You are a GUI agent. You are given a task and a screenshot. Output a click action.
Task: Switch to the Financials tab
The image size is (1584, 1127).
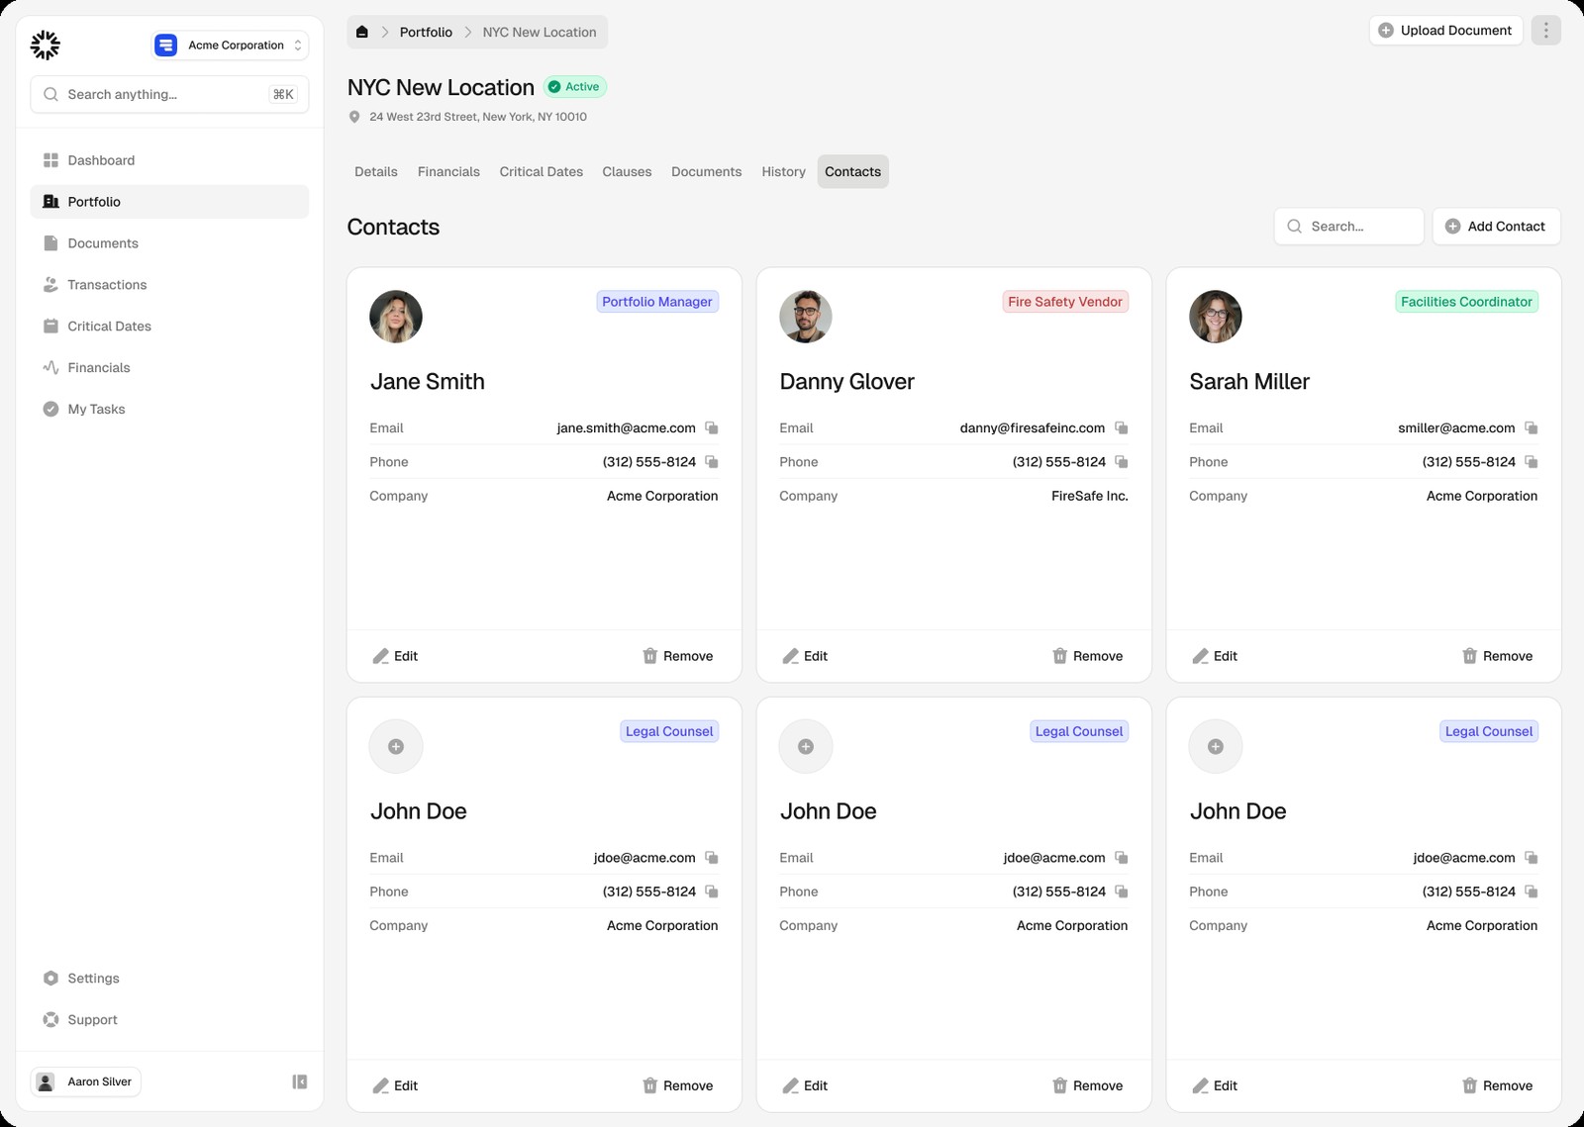click(x=448, y=172)
